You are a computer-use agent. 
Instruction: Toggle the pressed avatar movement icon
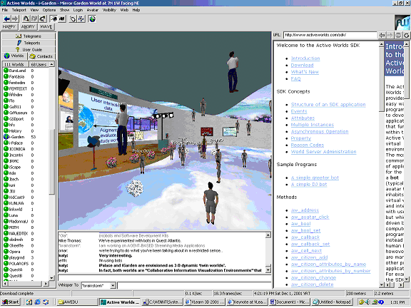coord(54,19)
